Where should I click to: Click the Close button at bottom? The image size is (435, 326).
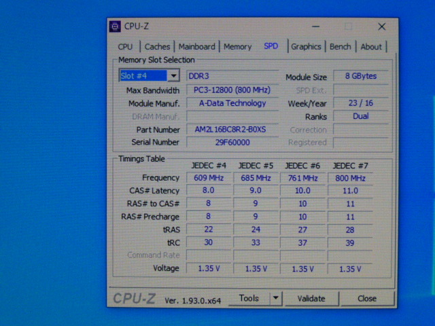tap(367, 299)
